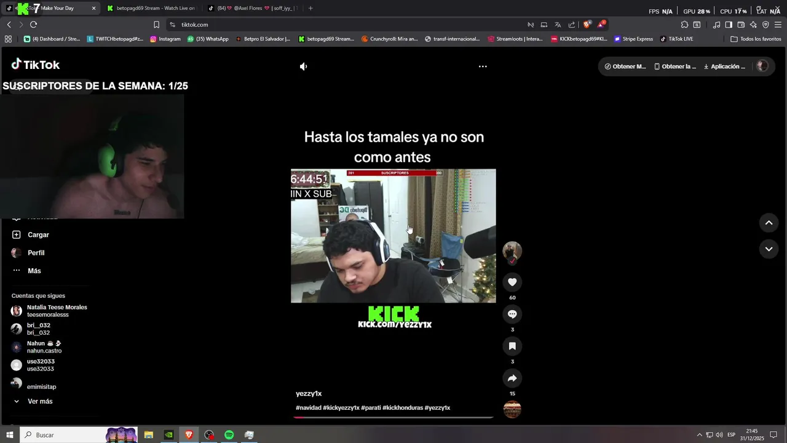Click the bookmark page icon in address bar

156,25
